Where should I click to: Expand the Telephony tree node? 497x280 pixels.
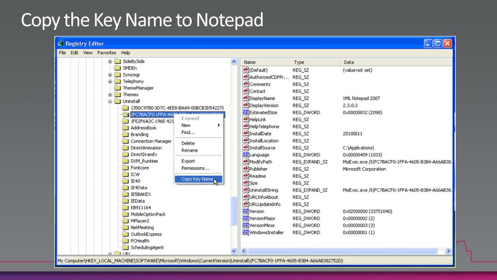pyautogui.click(x=110, y=82)
